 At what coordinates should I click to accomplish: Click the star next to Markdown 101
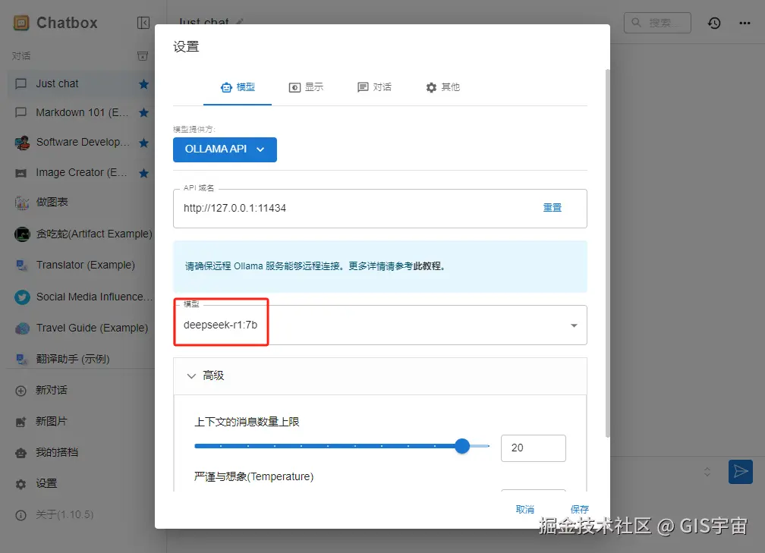point(143,112)
